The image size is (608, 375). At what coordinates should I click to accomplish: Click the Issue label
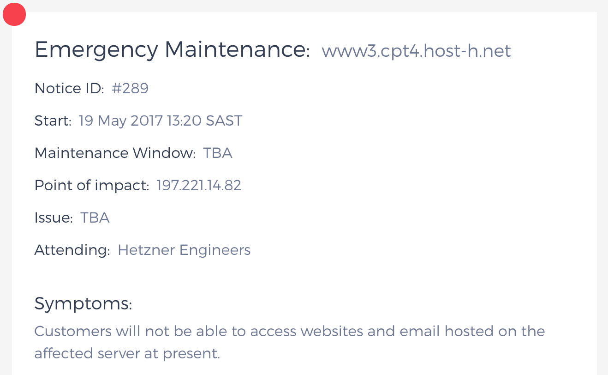(x=54, y=218)
